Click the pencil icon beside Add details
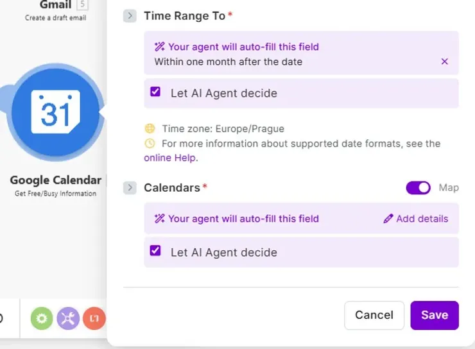Viewport: 475px width, 349px height. click(x=388, y=219)
